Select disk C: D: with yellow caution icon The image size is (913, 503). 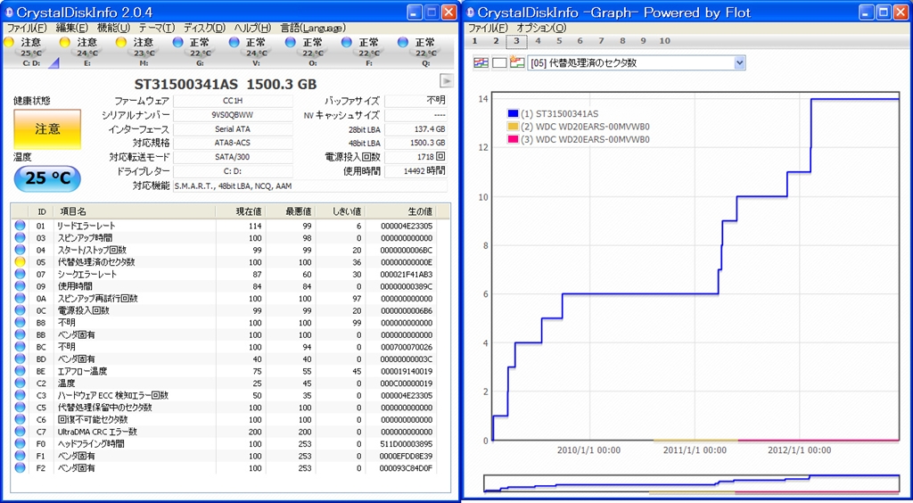30,51
